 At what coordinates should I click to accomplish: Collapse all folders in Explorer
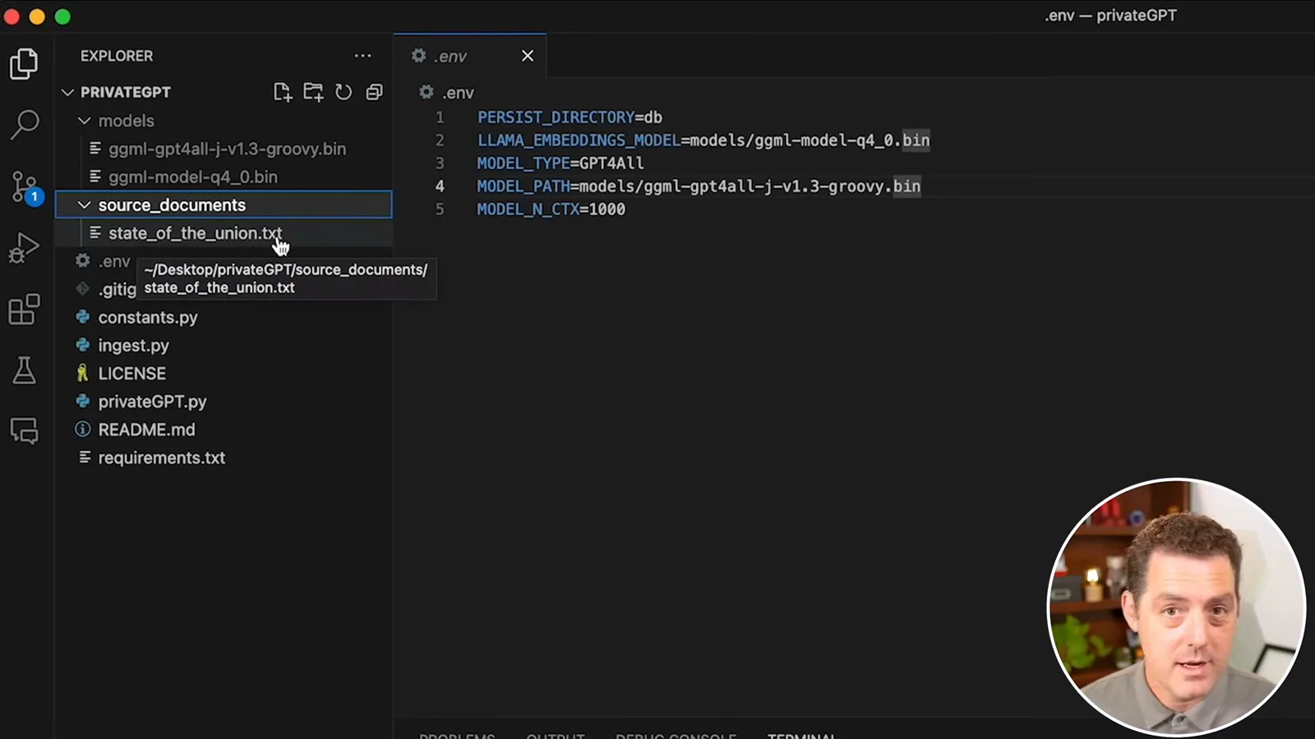pyautogui.click(x=374, y=92)
